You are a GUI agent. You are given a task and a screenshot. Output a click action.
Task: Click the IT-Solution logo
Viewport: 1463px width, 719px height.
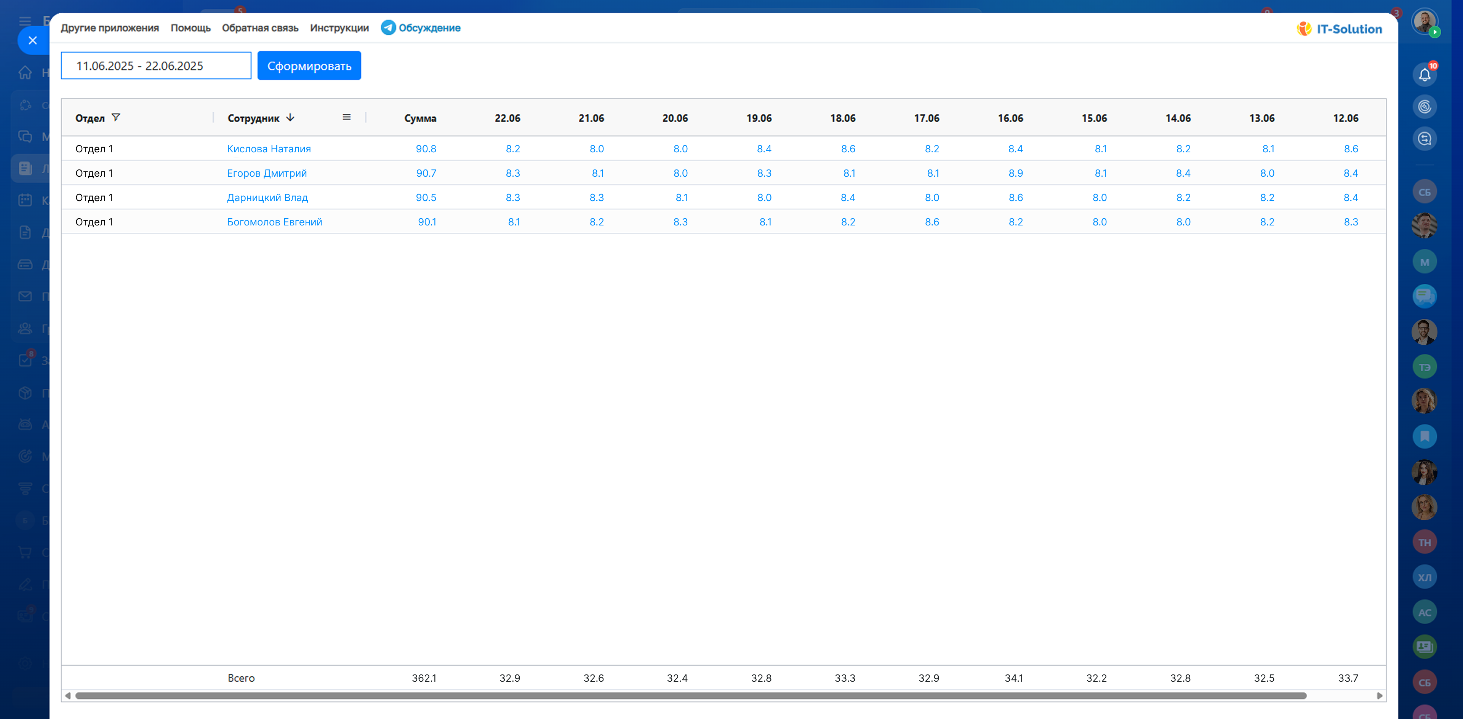point(1339,29)
